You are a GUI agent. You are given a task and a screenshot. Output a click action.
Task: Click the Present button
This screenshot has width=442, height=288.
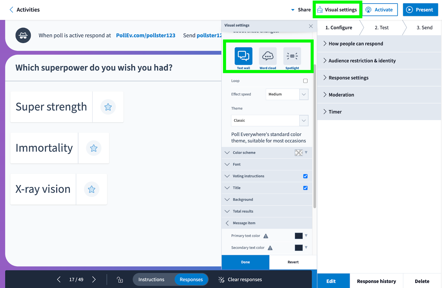(420, 10)
